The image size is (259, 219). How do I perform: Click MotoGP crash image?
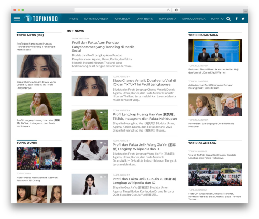coord(215,174)
